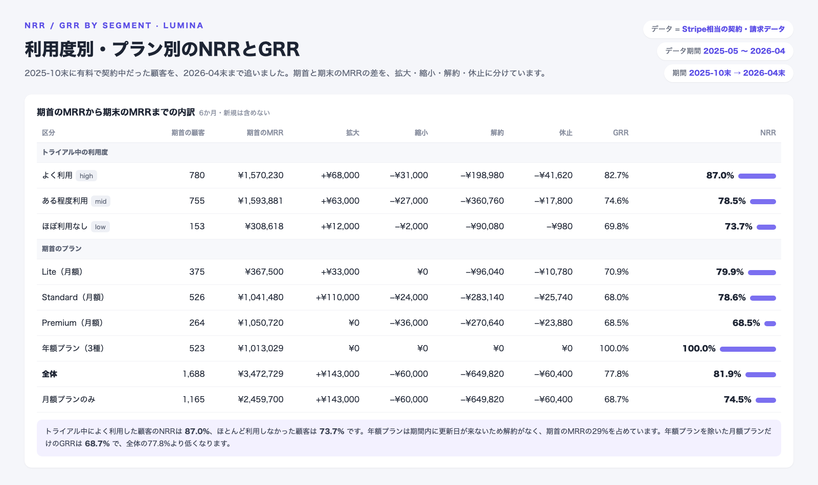The width and height of the screenshot is (818, 485).
Task: Click the 'Stripe相当の契約・請求データ' data source pill
Action: pyautogui.click(x=718, y=29)
